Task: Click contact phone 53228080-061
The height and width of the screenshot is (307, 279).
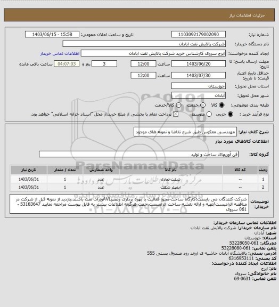Action: 236,248
